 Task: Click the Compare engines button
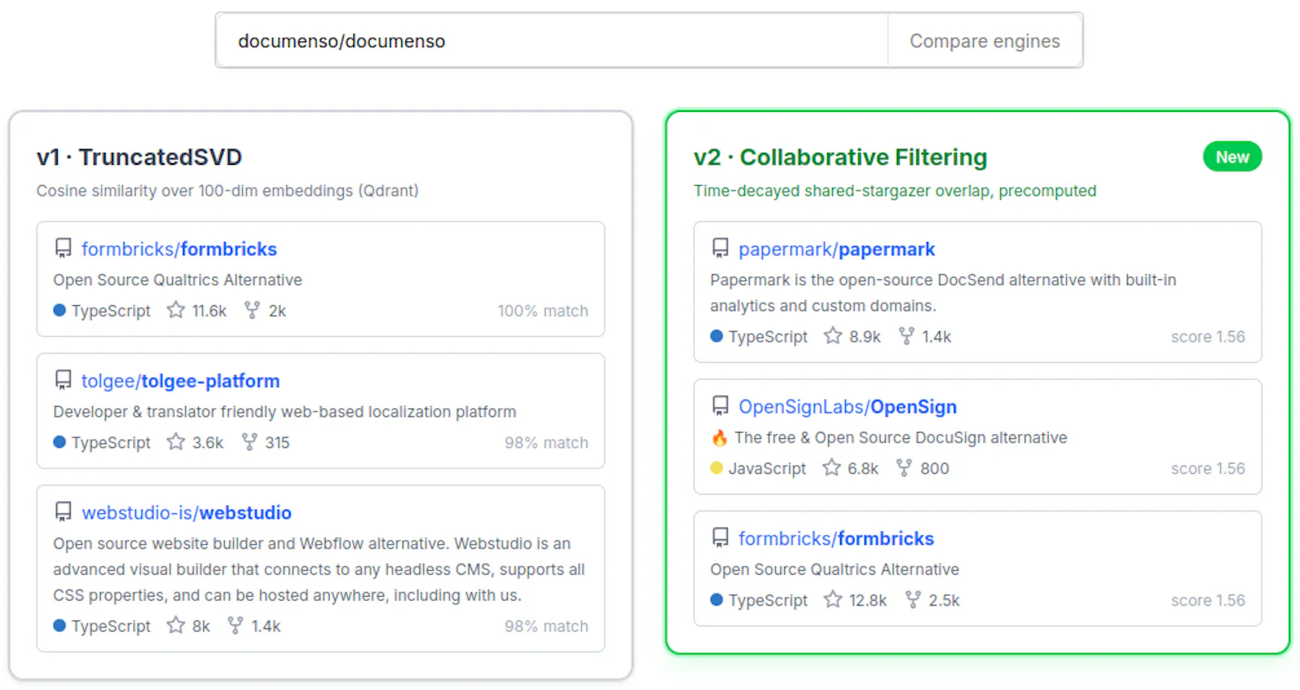click(x=985, y=41)
